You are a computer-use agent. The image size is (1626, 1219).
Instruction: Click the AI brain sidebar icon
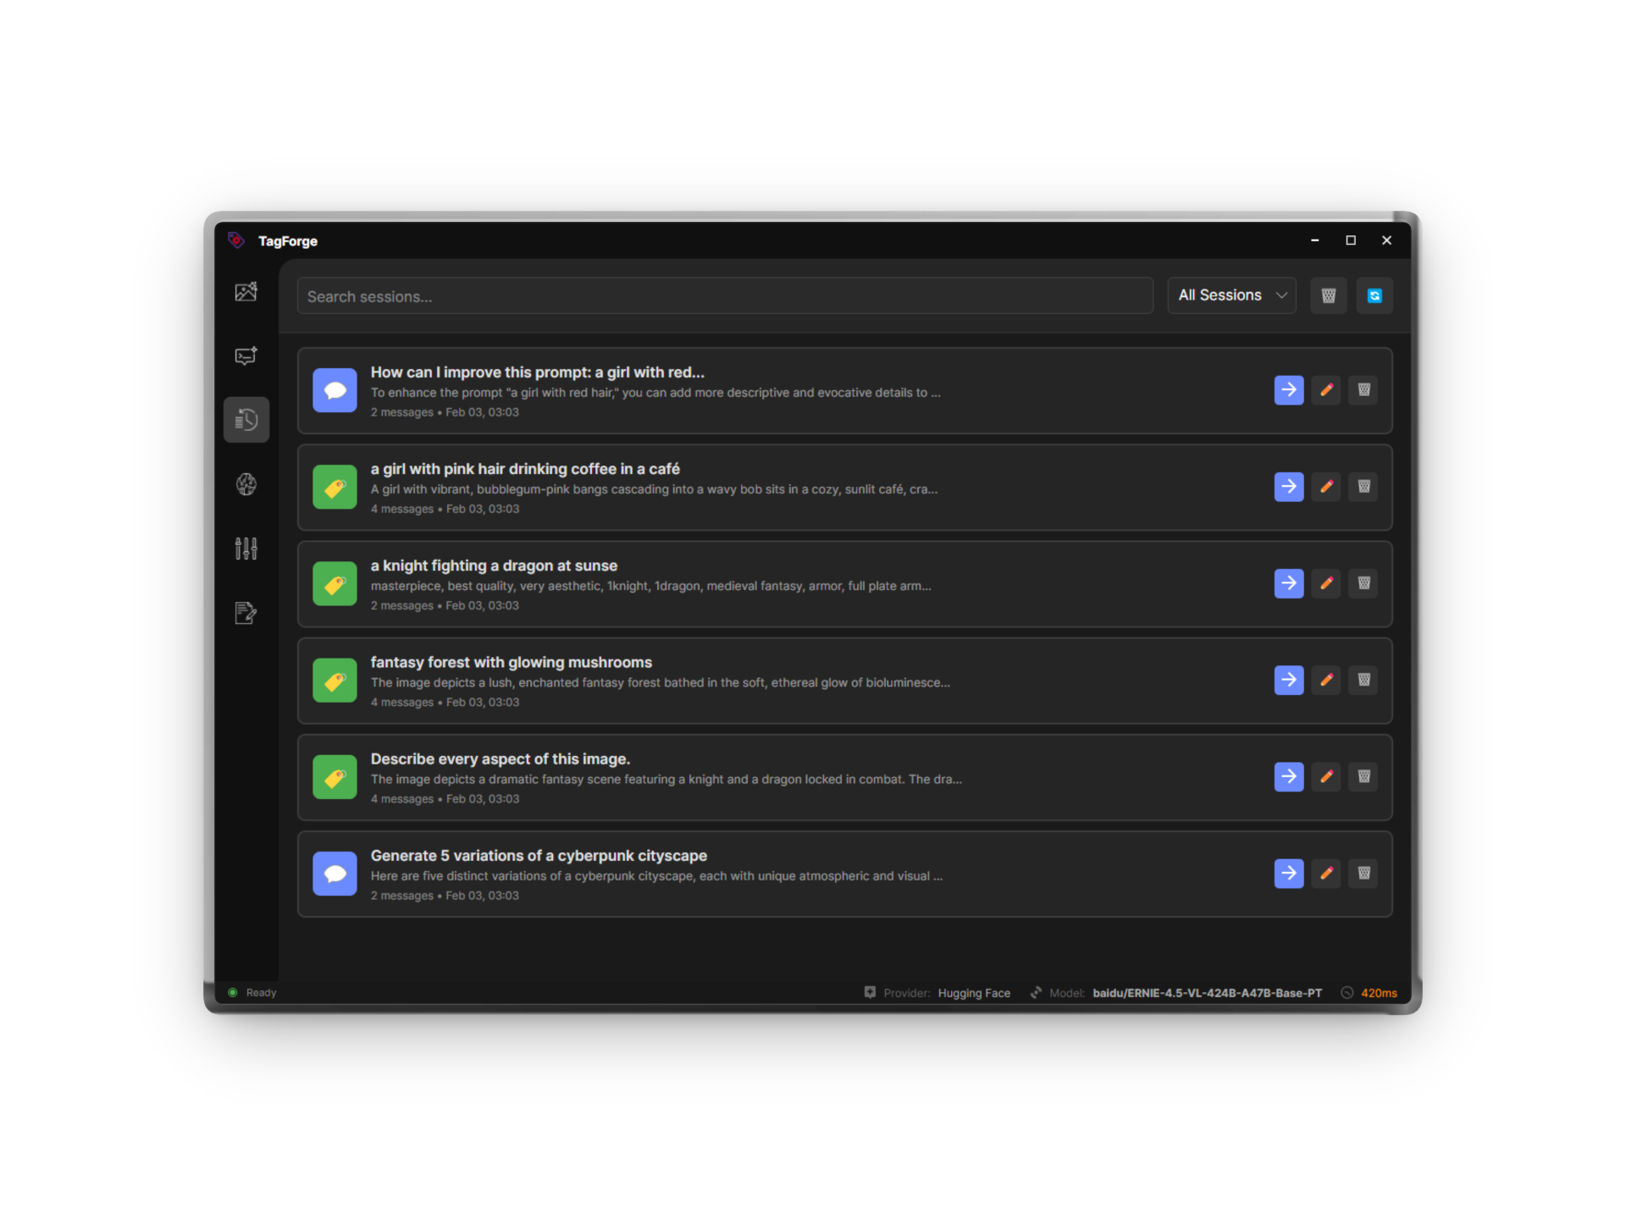pyautogui.click(x=246, y=484)
